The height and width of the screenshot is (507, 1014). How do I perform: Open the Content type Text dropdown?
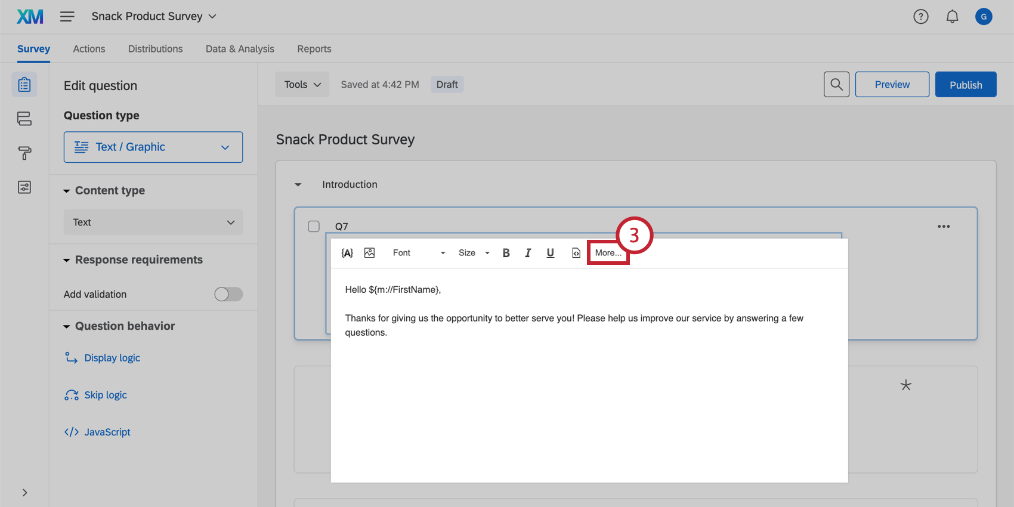tap(153, 222)
